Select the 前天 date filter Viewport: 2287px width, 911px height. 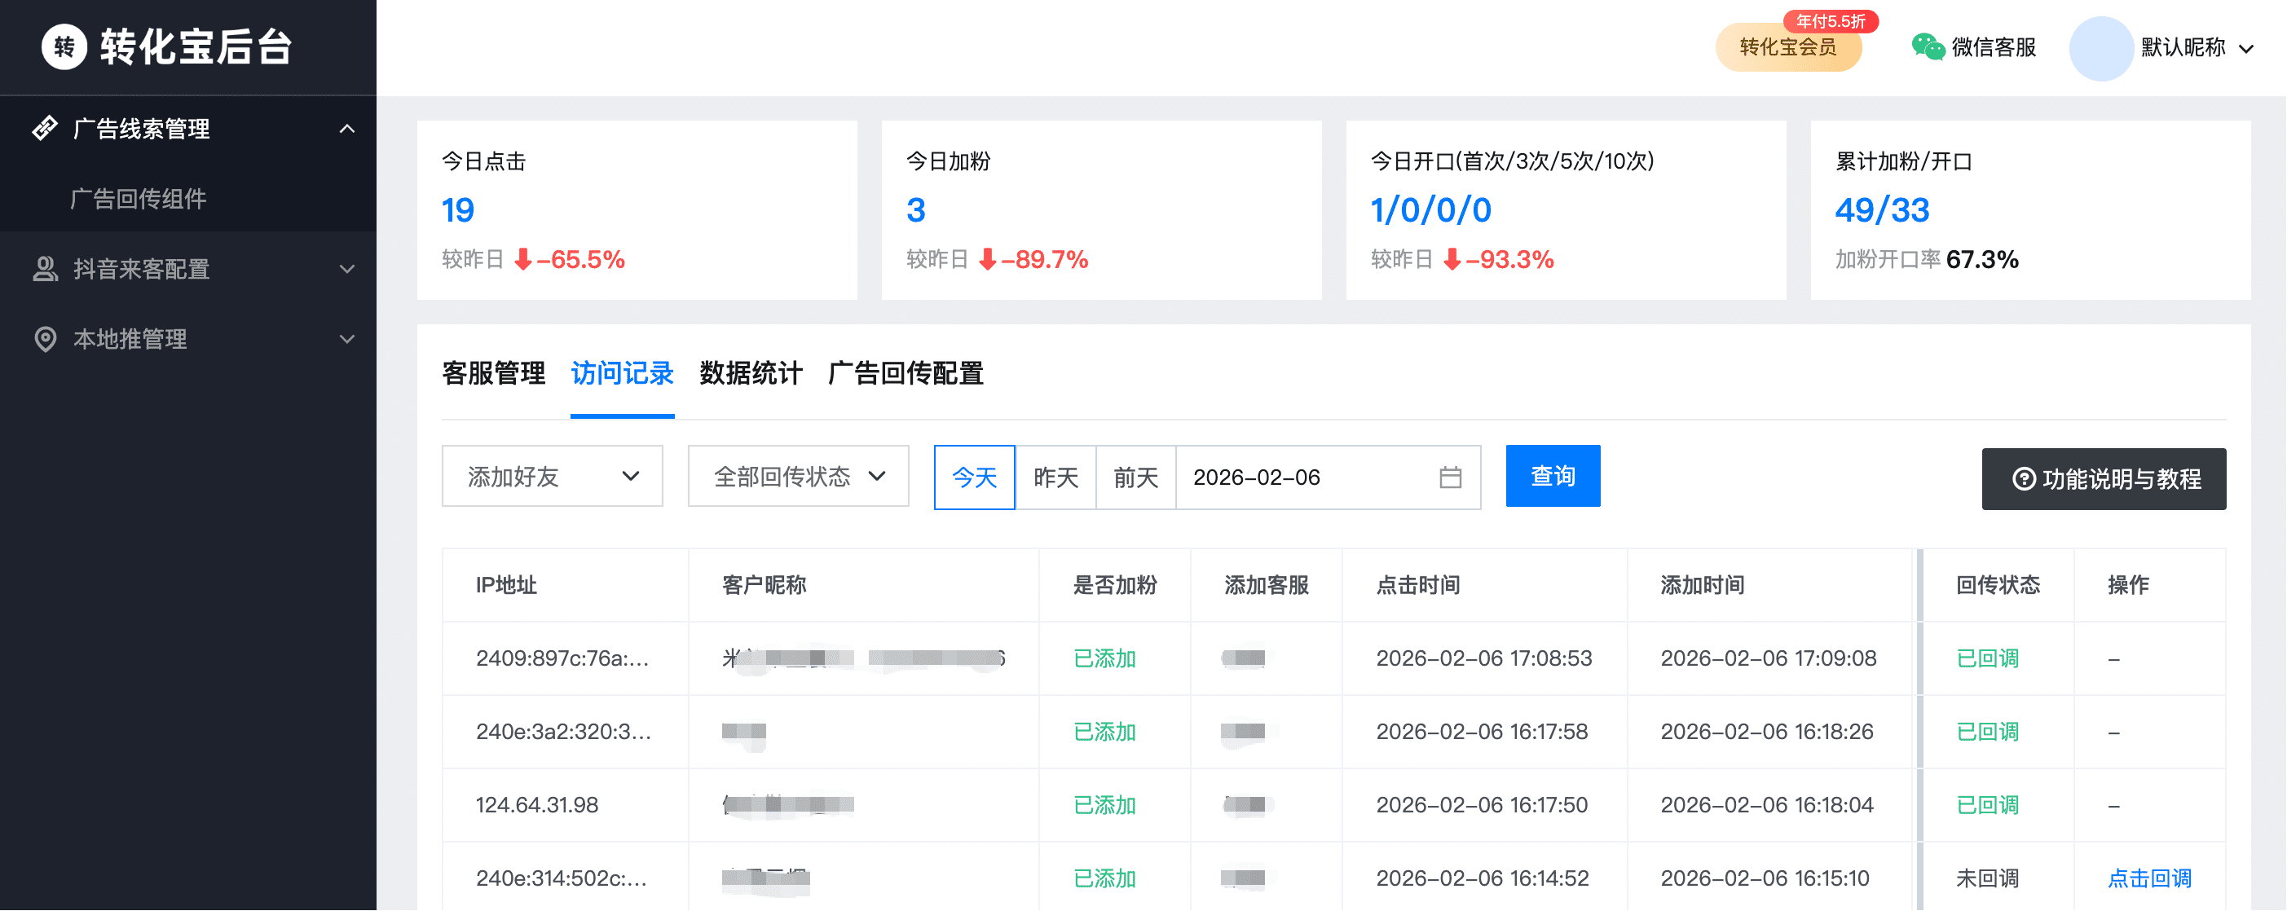point(1135,478)
